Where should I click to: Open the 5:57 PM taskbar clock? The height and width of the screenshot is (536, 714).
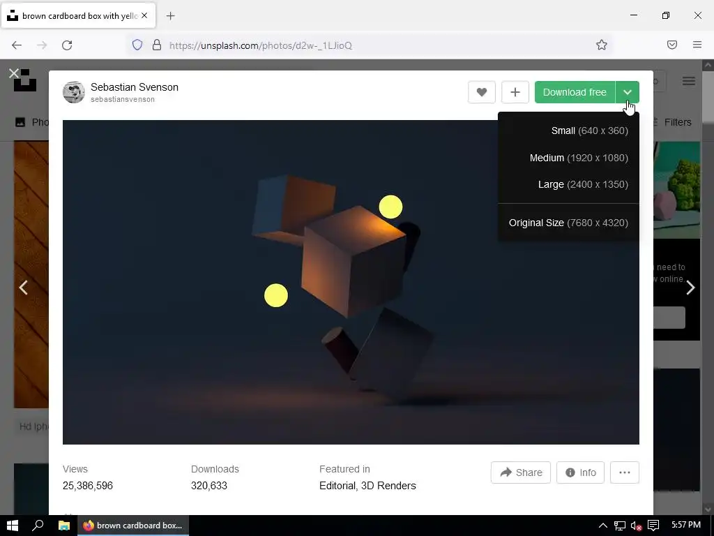click(x=686, y=525)
